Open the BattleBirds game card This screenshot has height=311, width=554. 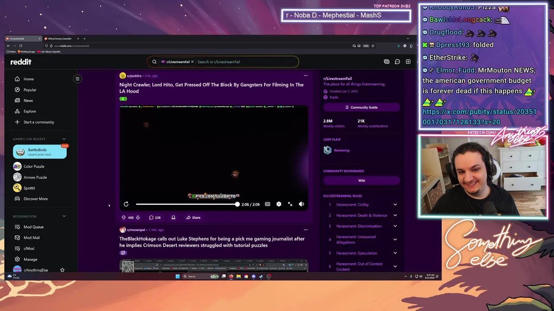coord(40,152)
